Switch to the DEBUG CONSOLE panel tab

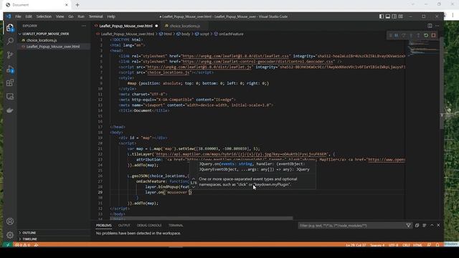(149, 225)
